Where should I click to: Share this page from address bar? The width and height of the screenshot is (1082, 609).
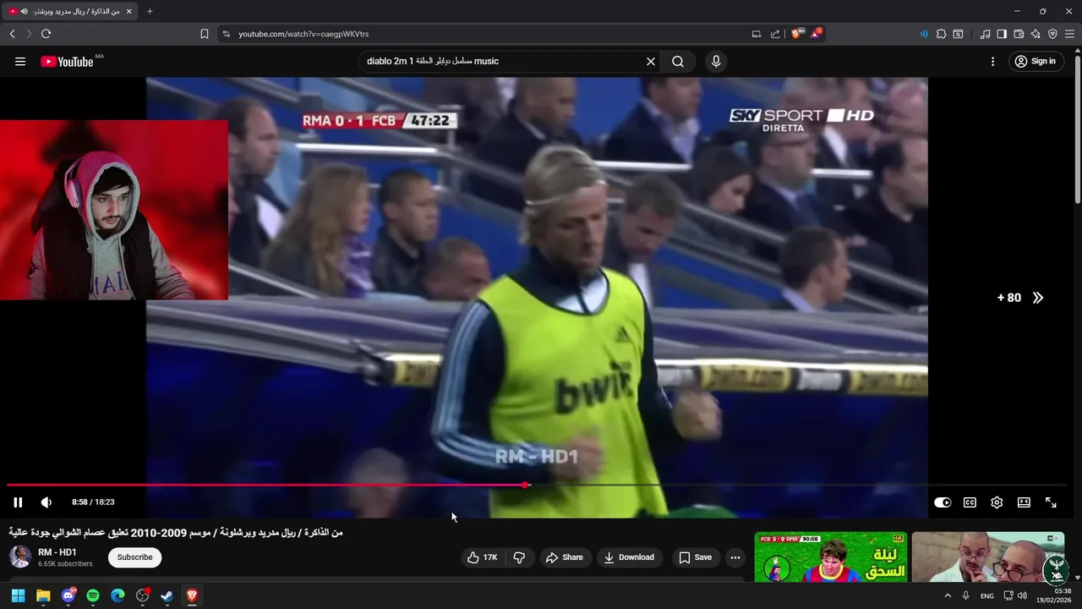(775, 34)
